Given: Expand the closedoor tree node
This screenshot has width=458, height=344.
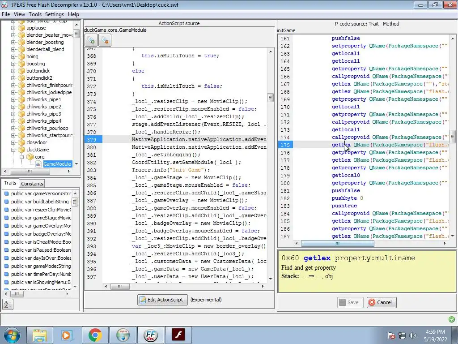Looking at the screenshot, I should [13, 142].
